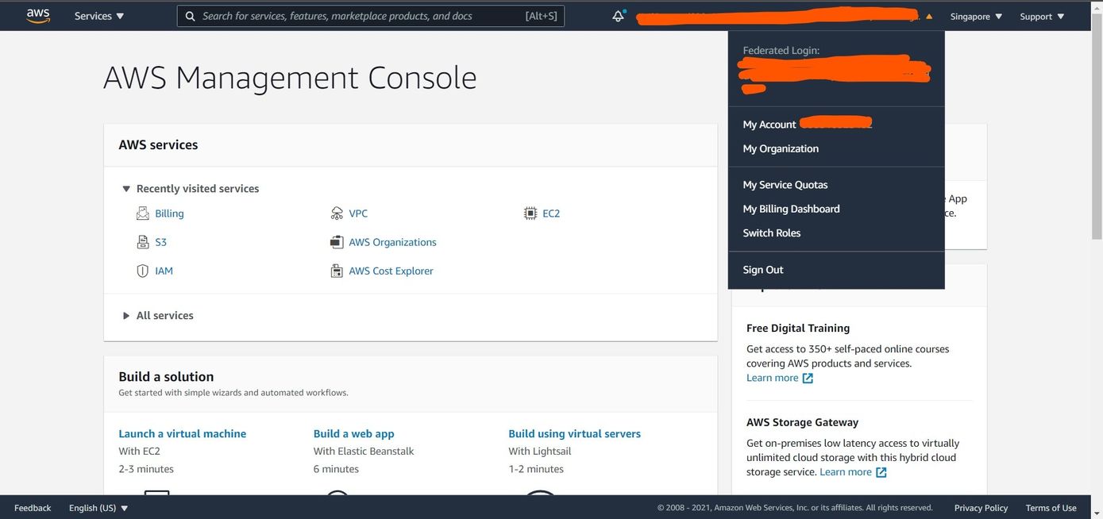Click the AWS Organizations icon

coord(337,242)
